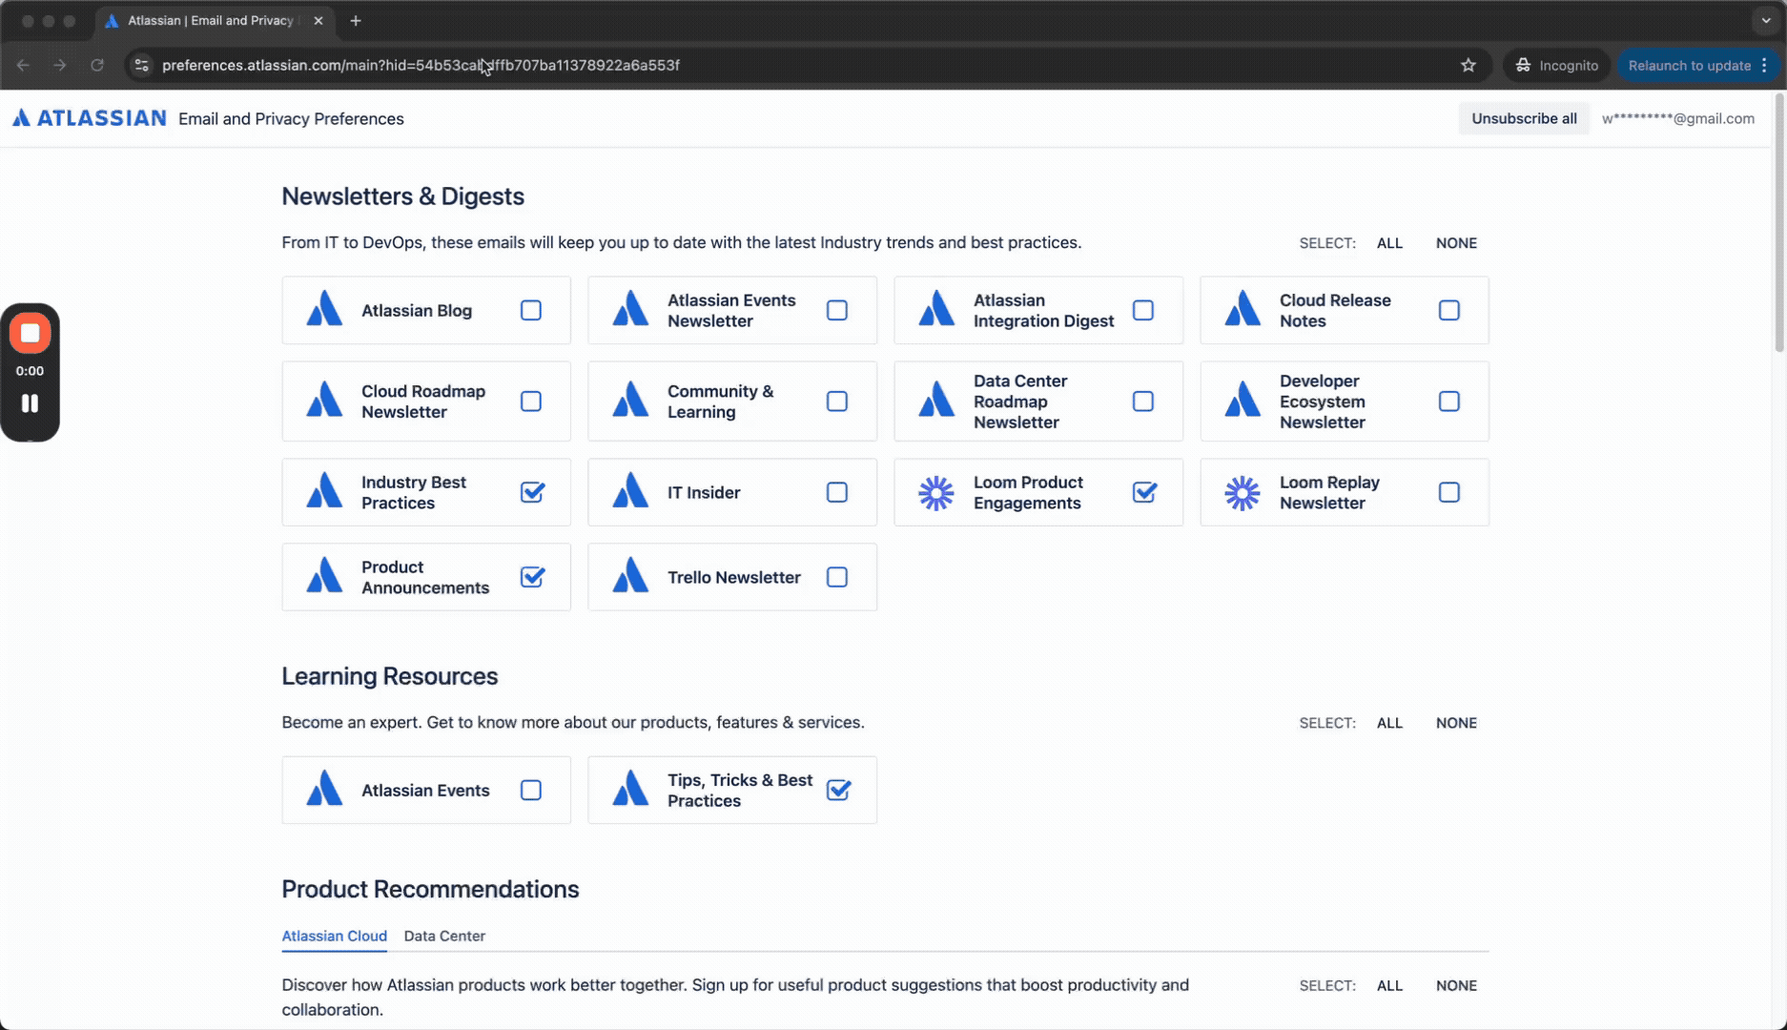This screenshot has width=1787, height=1030.
Task: Click the Product Announcements card icon
Action: (x=324, y=576)
